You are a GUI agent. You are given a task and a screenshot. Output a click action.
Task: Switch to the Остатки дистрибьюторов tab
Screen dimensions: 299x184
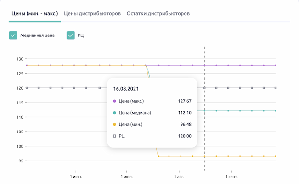click(158, 13)
